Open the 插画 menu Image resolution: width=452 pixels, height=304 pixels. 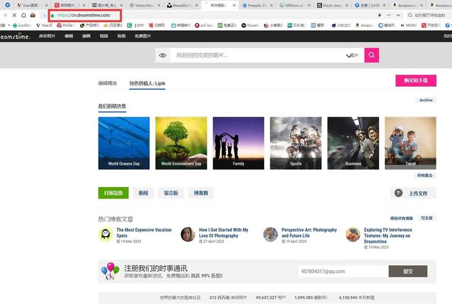87,36
